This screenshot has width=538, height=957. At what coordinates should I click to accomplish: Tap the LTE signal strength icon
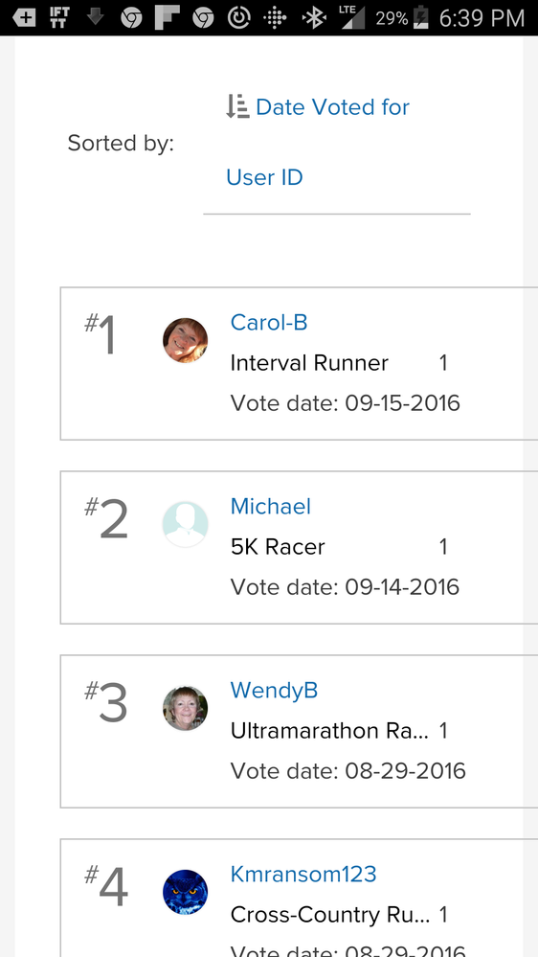coord(352,17)
